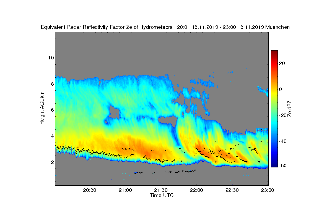Click the '21:00' time tick label
Screen dimensions: 332x221
pos(125,190)
